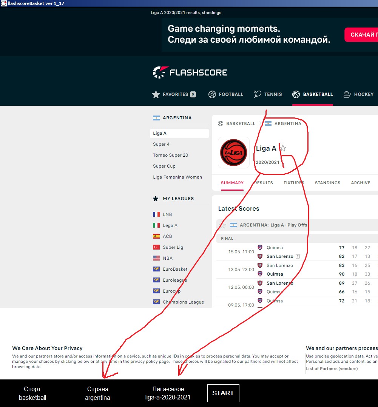Open the Euroleague link
The width and height of the screenshot is (378, 407).
tap(175, 280)
